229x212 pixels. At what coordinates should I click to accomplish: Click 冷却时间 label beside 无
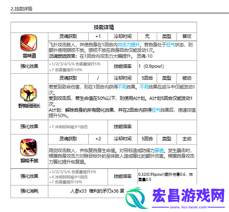tap(123, 36)
